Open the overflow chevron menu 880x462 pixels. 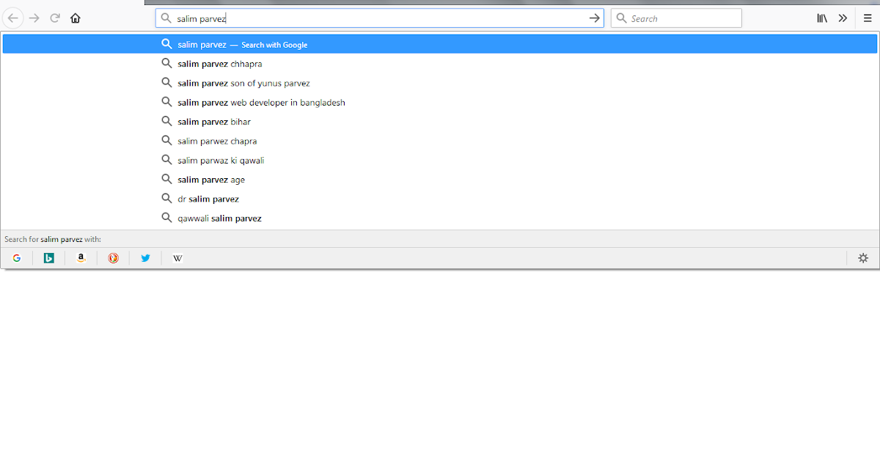tap(843, 18)
